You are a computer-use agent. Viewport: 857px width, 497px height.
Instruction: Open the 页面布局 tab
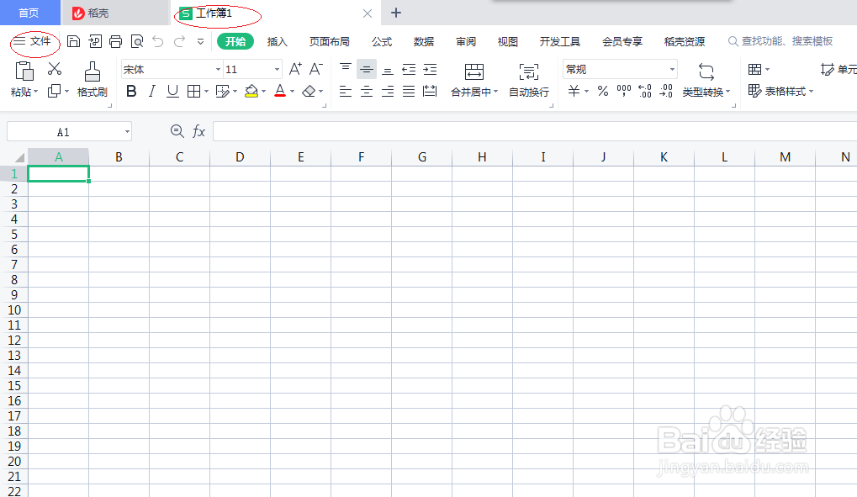(x=329, y=41)
